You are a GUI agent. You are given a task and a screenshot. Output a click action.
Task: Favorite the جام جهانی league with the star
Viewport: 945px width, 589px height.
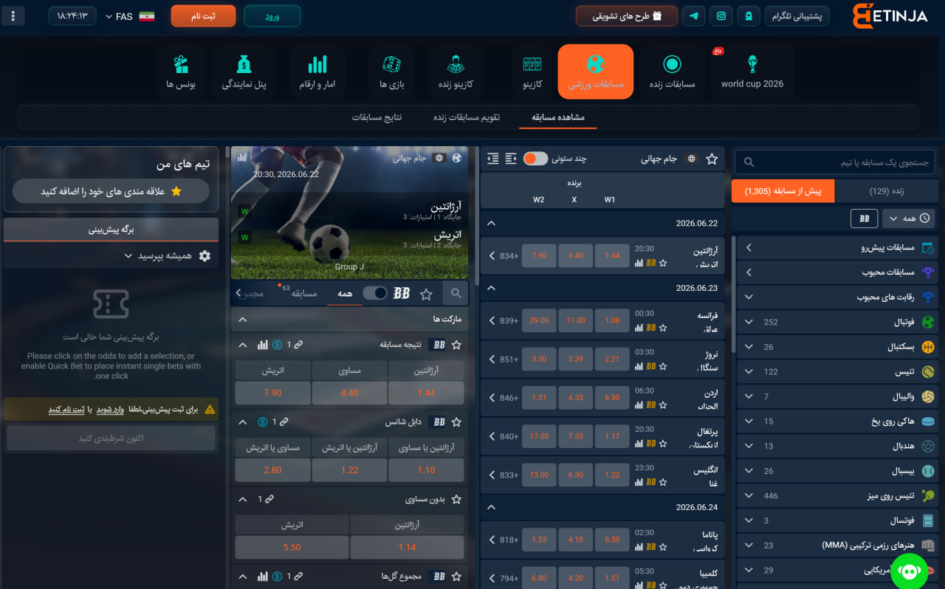pos(712,159)
